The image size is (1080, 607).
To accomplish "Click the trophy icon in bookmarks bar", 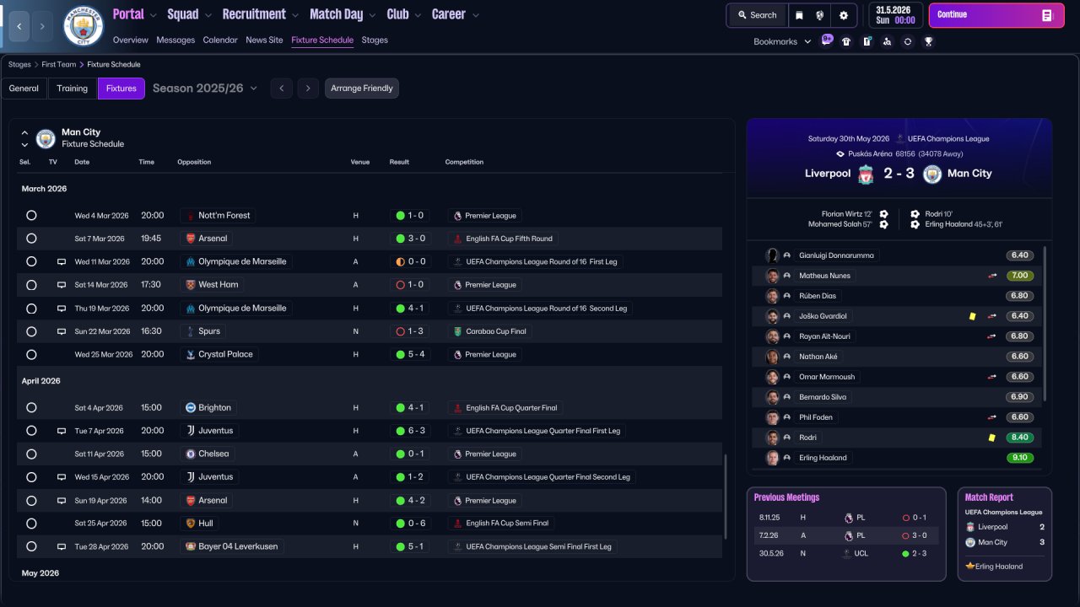I will click(x=928, y=41).
